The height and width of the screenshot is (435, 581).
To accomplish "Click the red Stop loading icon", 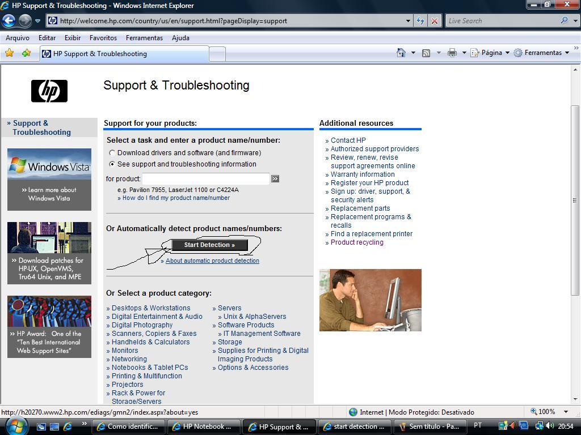I will click(434, 21).
